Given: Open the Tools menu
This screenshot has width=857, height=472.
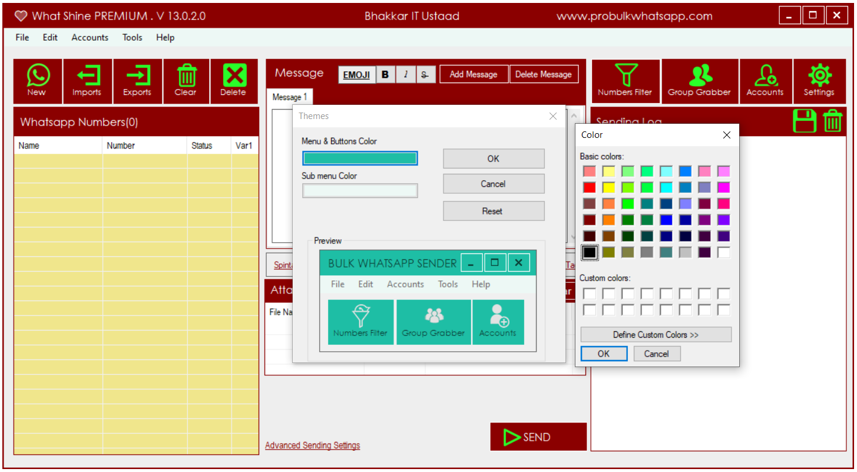Looking at the screenshot, I should click(132, 37).
